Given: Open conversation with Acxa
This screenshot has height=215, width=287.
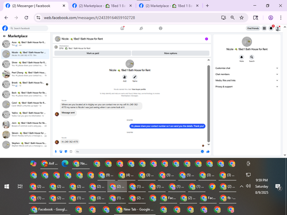Looking at the screenshot, I should click(25, 44).
